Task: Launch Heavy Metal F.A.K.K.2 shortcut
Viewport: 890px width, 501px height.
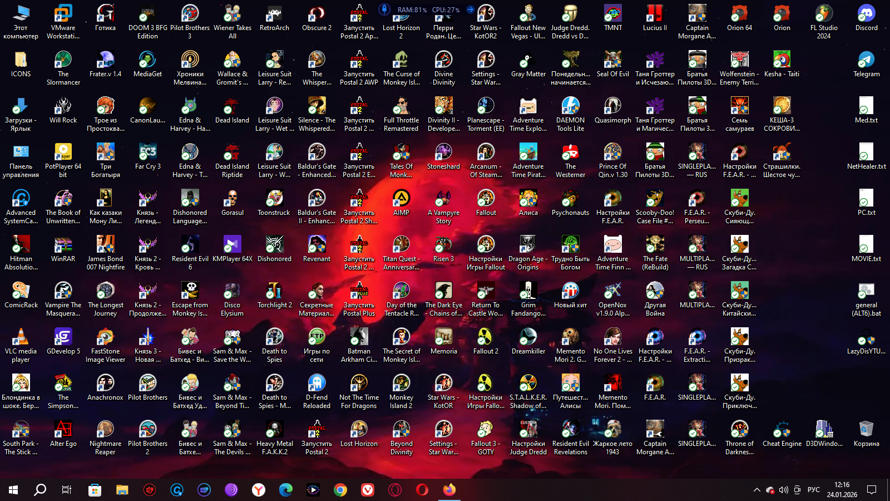Action: click(274, 437)
